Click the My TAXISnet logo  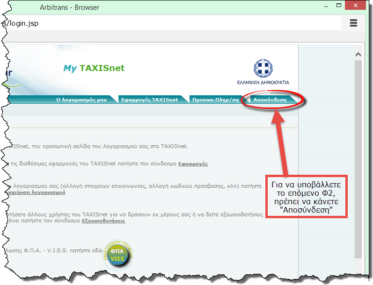tap(94, 68)
